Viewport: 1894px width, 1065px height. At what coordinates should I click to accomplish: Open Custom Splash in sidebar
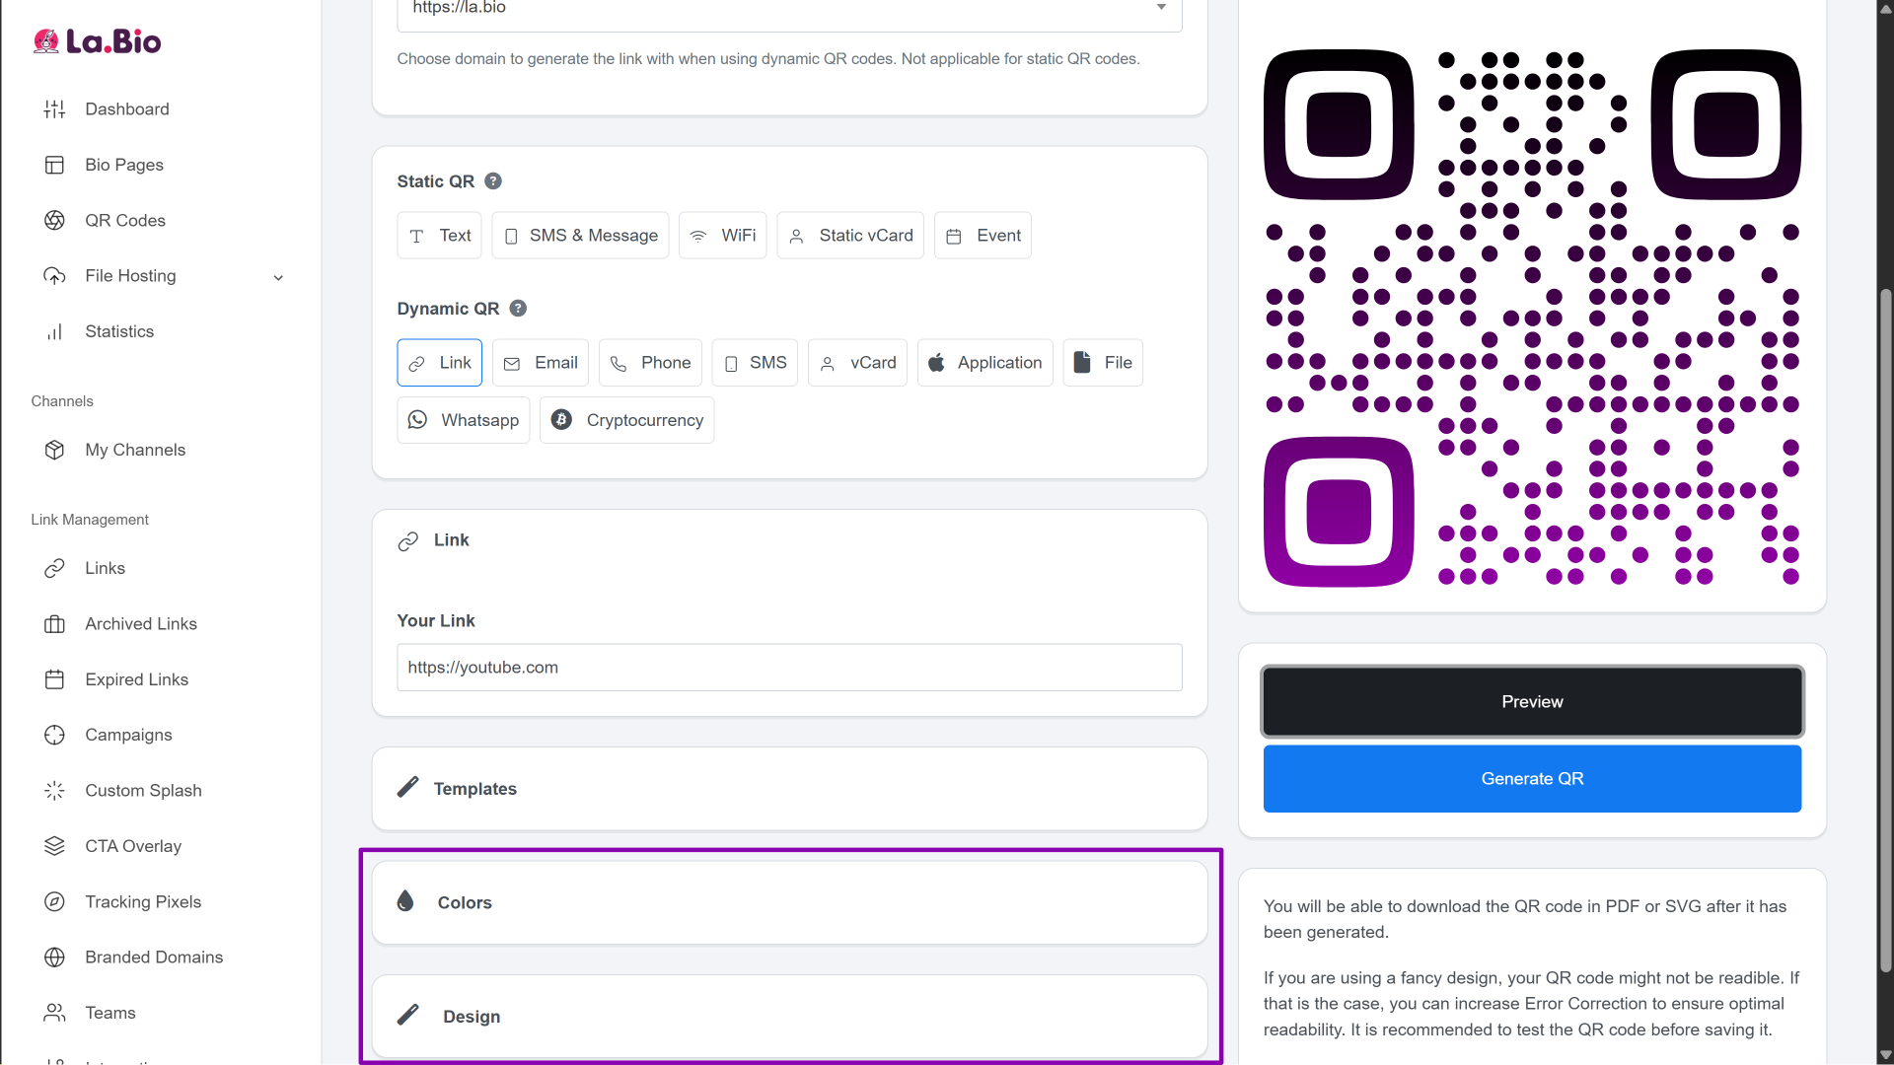click(142, 790)
